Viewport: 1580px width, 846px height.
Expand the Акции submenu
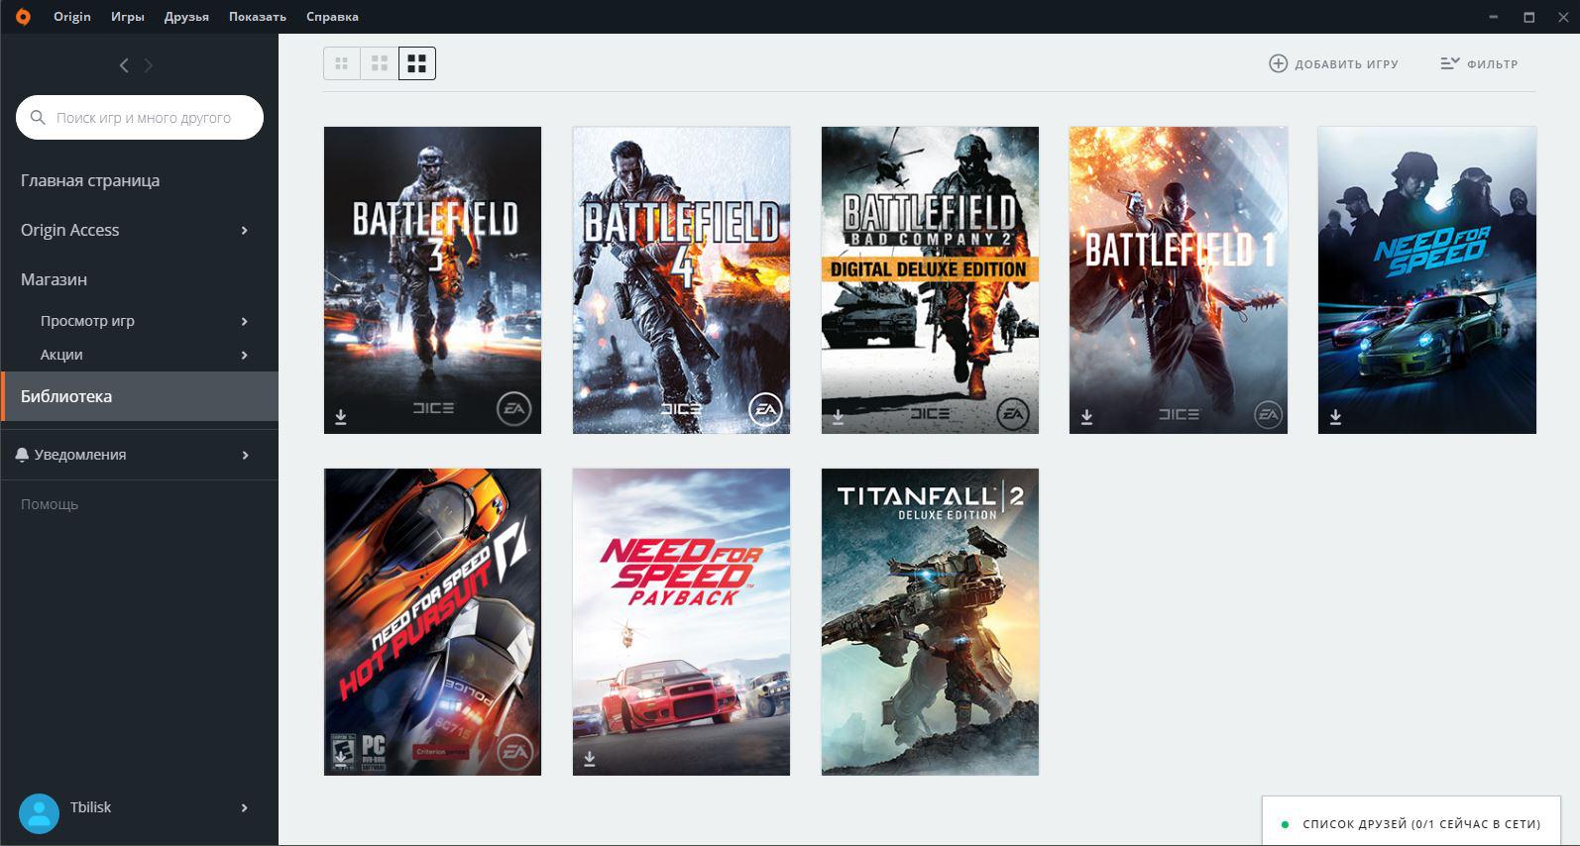(244, 356)
